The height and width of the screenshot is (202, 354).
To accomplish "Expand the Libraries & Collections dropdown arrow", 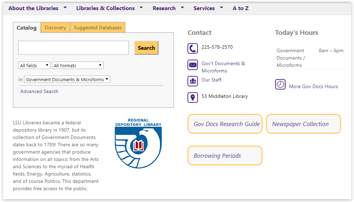I will point(141,8).
